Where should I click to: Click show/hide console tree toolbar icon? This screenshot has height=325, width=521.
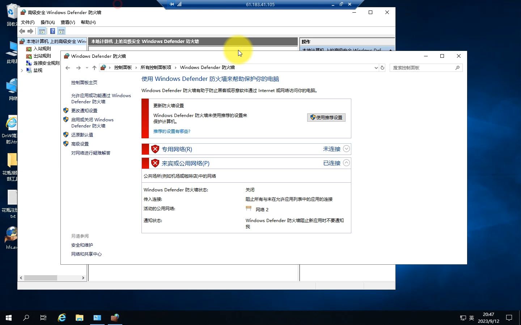(42, 31)
